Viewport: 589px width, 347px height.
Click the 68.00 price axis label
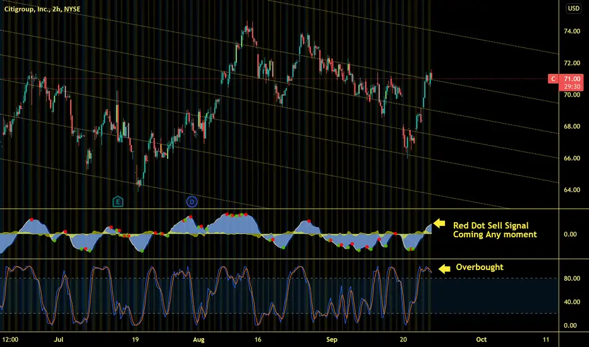pos(572,126)
